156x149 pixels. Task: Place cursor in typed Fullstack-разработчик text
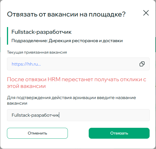(35, 115)
